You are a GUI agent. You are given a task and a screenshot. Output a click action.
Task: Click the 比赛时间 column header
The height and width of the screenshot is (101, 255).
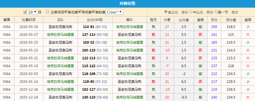[29, 20]
